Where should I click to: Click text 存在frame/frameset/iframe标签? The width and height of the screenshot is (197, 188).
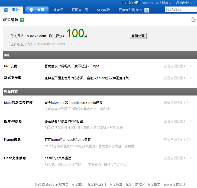(67, 140)
